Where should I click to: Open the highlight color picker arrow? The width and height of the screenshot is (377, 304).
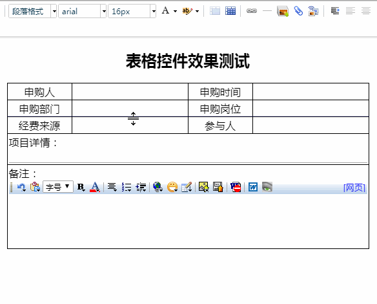pos(197,11)
